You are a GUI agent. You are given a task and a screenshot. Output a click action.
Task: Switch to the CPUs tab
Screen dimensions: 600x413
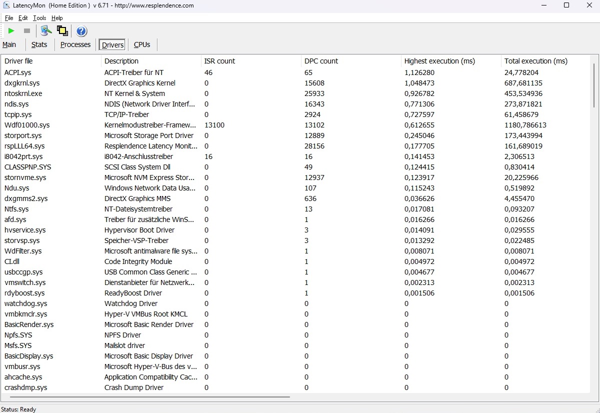coord(142,44)
